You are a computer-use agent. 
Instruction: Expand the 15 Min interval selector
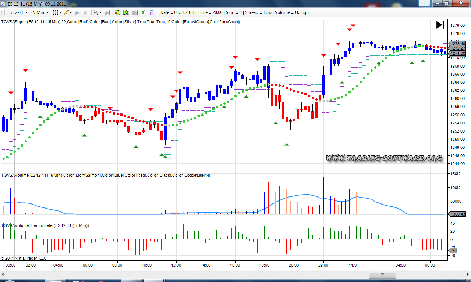tap(39, 12)
